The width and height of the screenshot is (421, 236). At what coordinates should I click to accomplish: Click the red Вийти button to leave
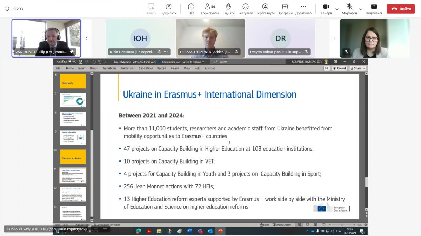401,9
